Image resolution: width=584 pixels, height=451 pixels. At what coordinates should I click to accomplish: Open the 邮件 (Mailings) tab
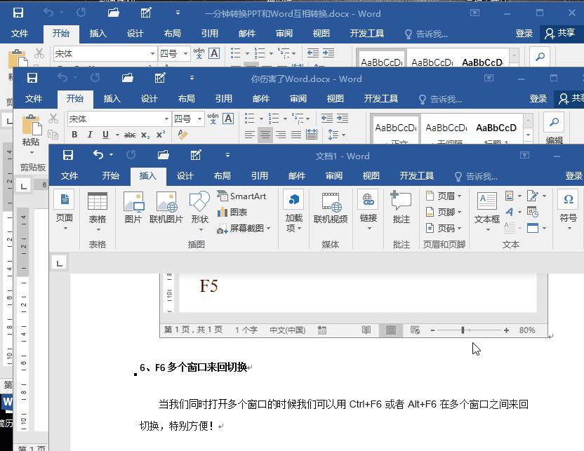[x=297, y=176]
